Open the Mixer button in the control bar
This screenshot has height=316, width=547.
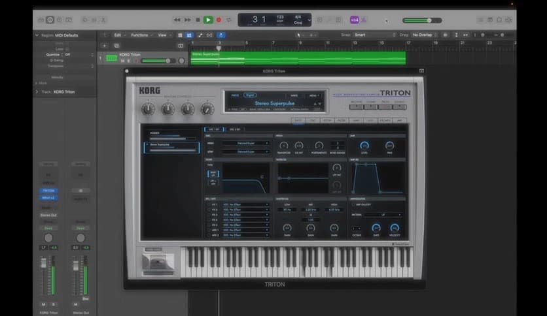coord(94,20)
